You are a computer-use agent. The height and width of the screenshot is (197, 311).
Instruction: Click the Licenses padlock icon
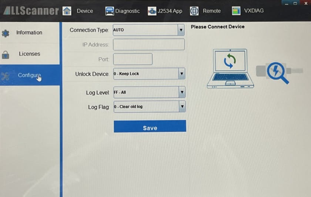pos(6,55)
